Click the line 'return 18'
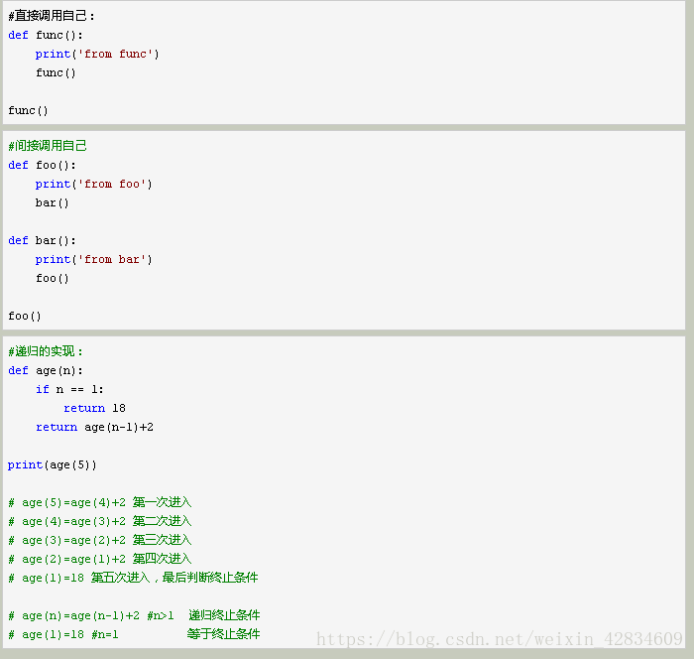 click(x=95, y=408)
